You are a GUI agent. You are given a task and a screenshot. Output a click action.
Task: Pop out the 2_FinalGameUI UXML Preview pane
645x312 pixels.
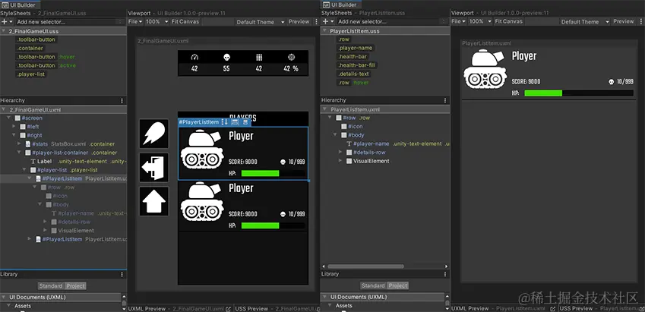229,309
